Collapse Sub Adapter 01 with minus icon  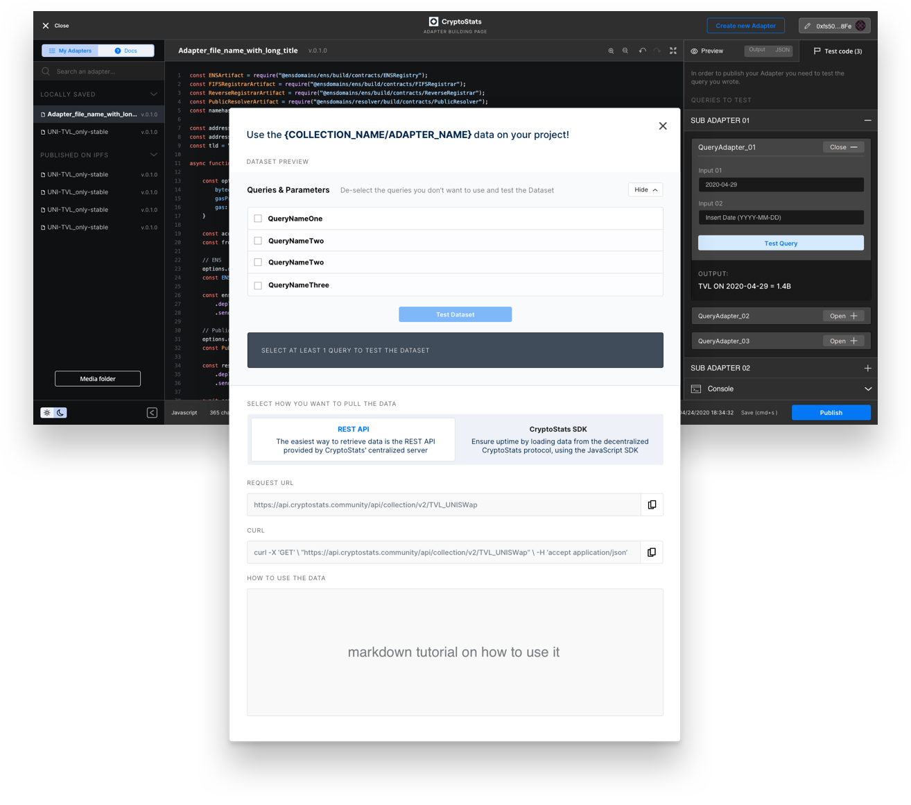pyautogui.click(x=867, y=121)
